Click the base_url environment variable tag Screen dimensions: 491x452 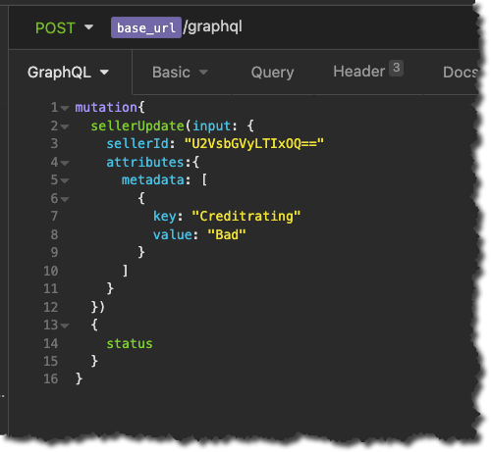click(146, 27)
